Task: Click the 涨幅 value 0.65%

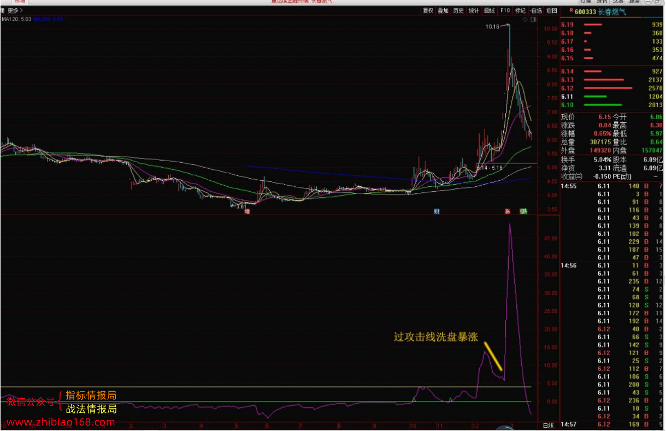Action: coord(603,134)
